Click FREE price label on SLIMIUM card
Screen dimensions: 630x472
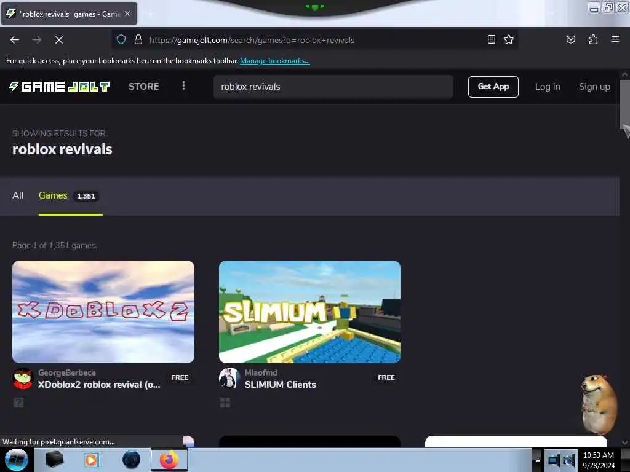[386, 377]
